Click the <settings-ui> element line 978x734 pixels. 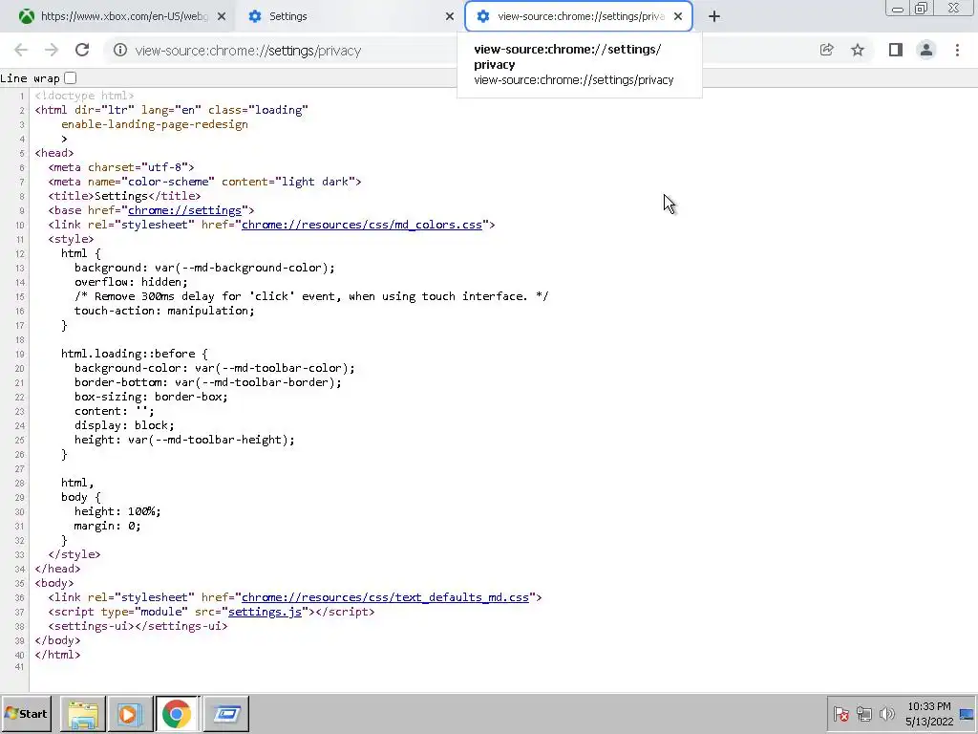tap(138, 626)
